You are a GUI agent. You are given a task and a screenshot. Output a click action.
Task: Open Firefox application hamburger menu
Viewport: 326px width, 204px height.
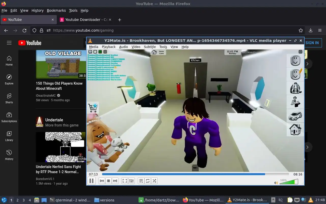click(320, 30)
